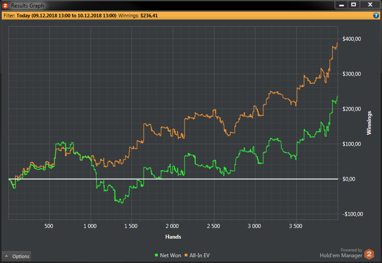Click the orange Hold'em Manager 2 logo
Screen dimensions: 382x263
369,254
